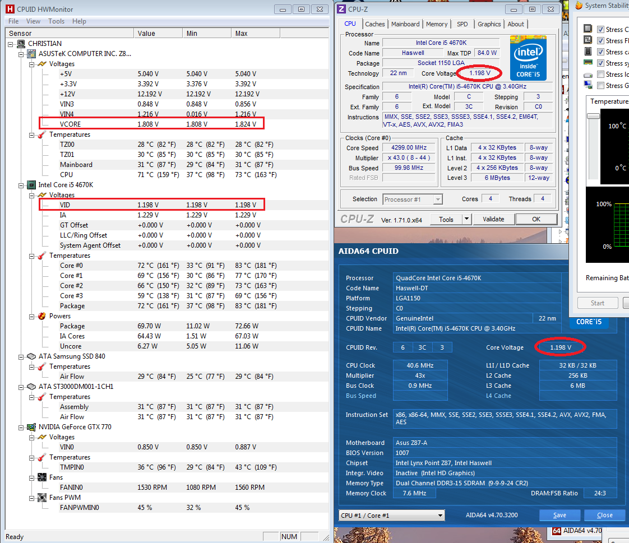Click the Voltages icon under ASUSTeK
The height and width of the screenshot is (543, 629).
click(41, 64)
